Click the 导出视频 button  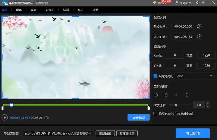click(x=192, y=133)
